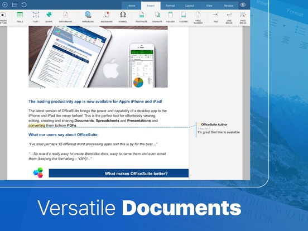Screen dimensions: 308x231
Task: Add a Bookmark
Action: (107, 17)
